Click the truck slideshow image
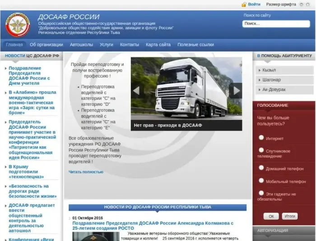This screenshot has height=241, width=316. [x=186, y=88]
